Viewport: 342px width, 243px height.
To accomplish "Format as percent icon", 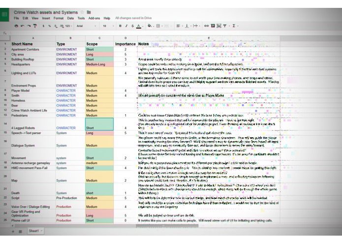I will pos(50,26).
